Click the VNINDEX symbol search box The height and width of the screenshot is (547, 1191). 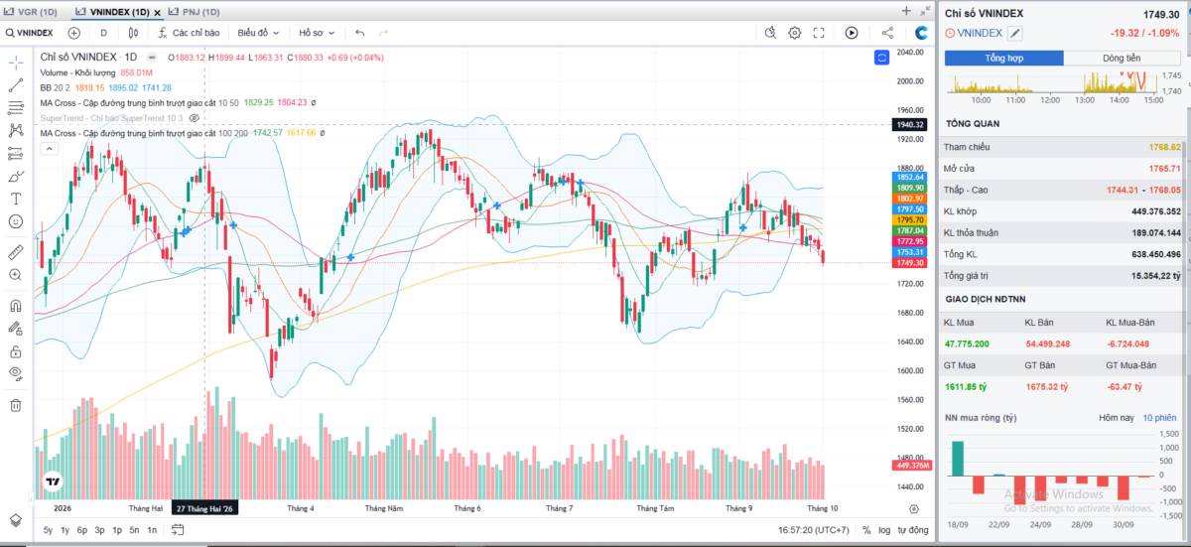(x=30, y=33)
